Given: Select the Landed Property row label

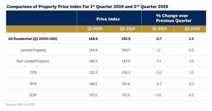Looking at the screenshot, I should [33, 50].
